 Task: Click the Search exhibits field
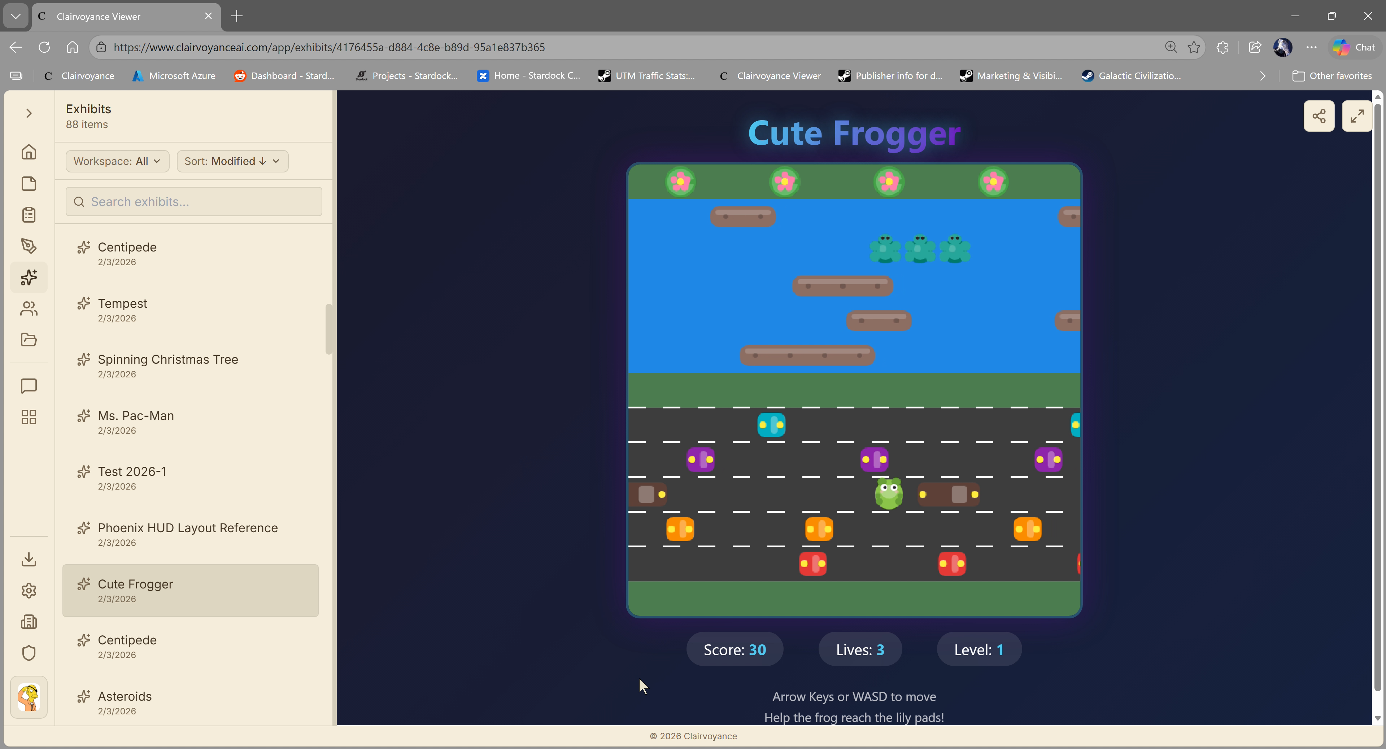pos(194,202)
